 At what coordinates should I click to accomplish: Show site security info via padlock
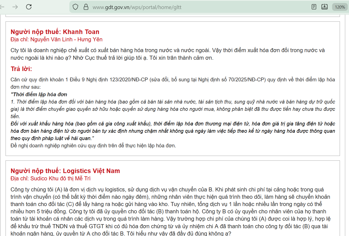pos(86,7)
